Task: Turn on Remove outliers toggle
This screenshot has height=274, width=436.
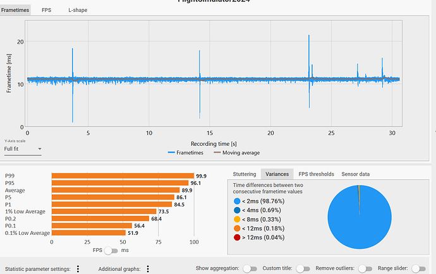Action: [x=365, y=269]
